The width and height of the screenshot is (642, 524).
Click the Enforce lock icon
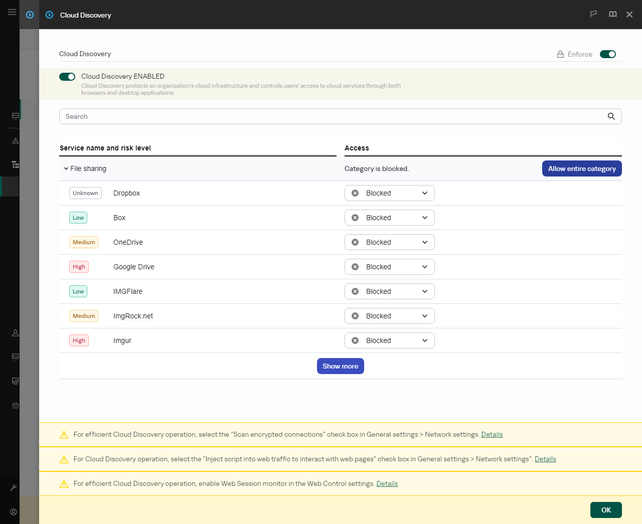click(x=560, y=54)
